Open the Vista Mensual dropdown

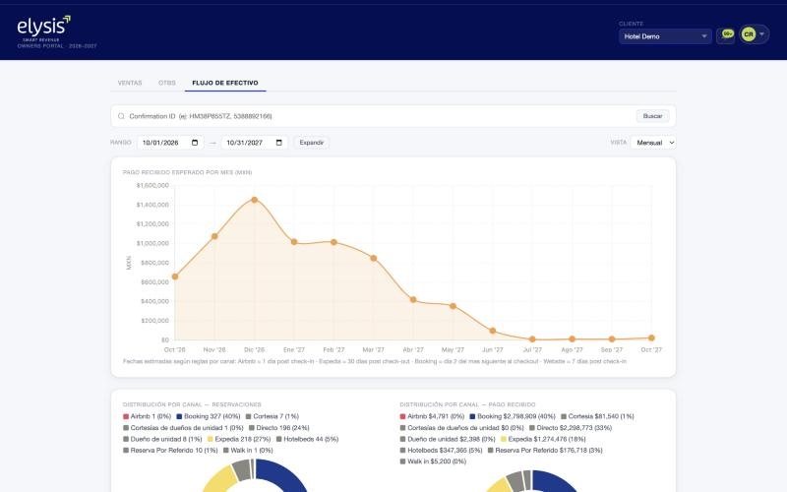pos(653,143)
